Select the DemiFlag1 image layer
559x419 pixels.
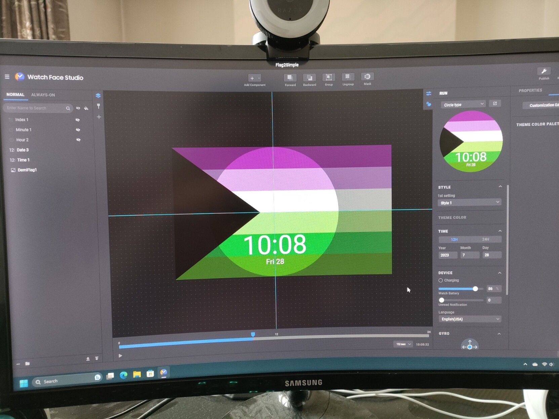(27, 170)
